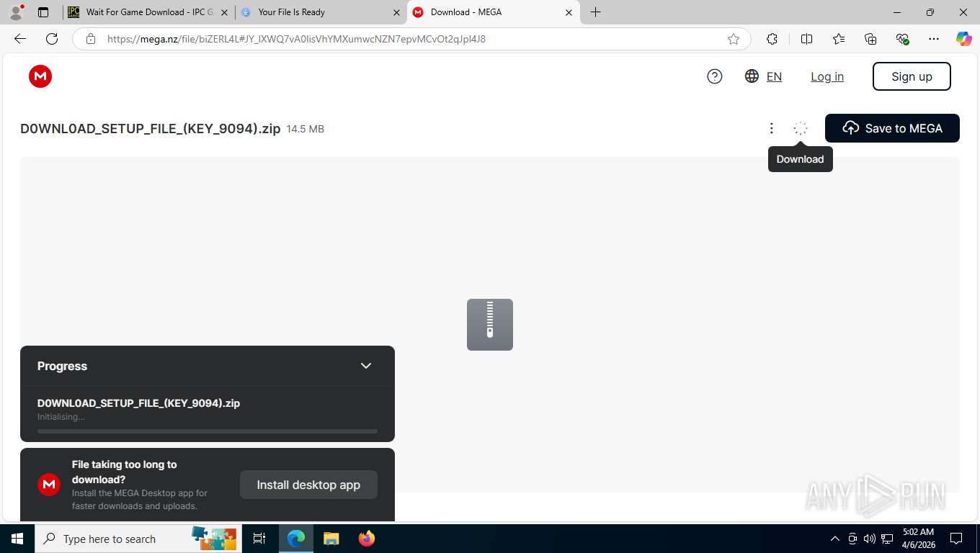Close the Wait For Game Download tab
This screenshot has height=553, width=980.
tap(225, 12)
